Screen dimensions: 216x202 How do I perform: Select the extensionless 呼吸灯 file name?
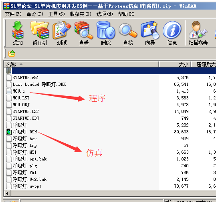point(20,125)
